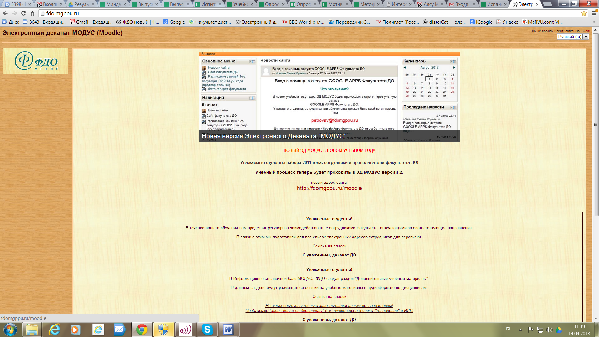Open Ссылка на список under staff emails notice

click(329, 246)
